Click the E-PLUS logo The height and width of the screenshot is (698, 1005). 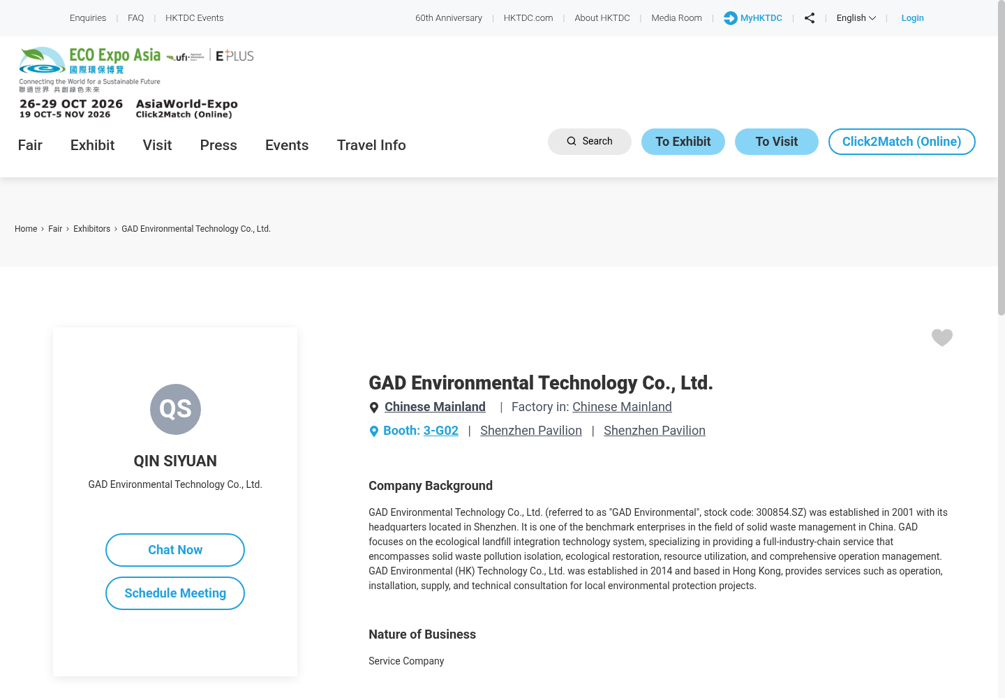tap(234, 56)
